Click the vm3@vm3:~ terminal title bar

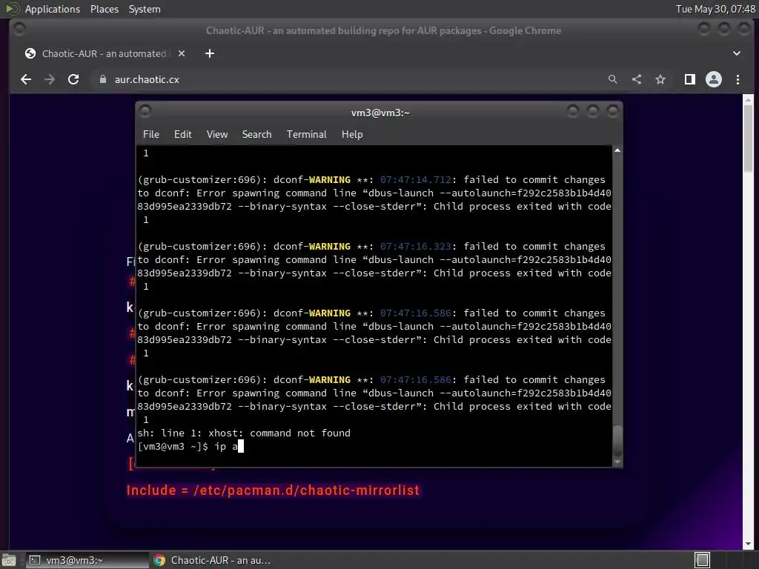[380, 113]
